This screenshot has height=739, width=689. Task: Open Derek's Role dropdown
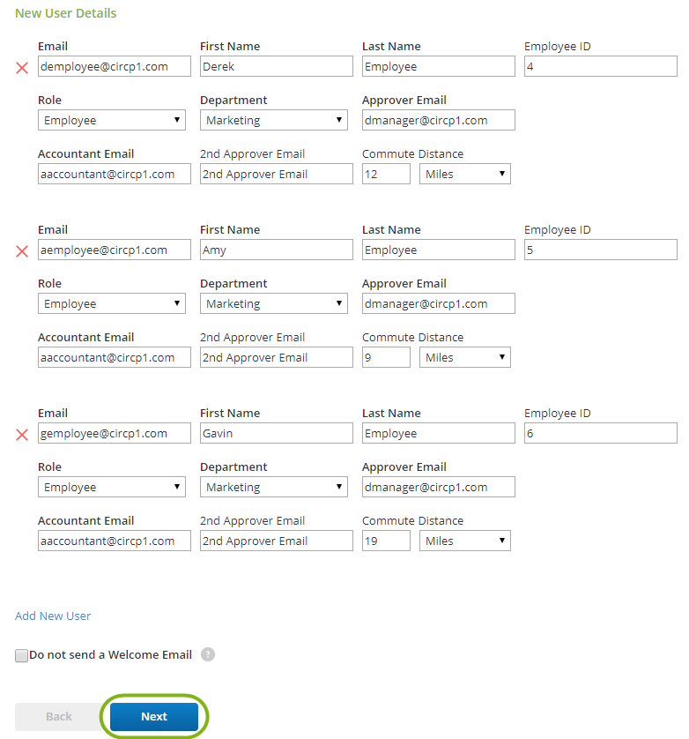(x=111, y=119)
